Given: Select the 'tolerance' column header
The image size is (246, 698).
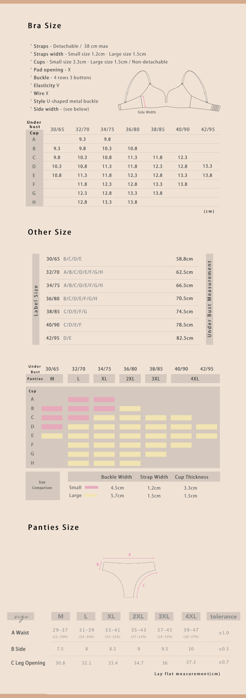Looking at the screenshot, I should (x=223, y=616).
